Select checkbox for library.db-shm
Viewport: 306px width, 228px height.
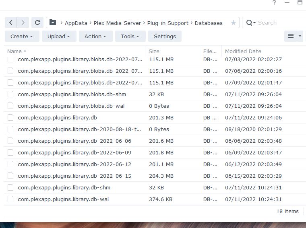click(10, 187)
